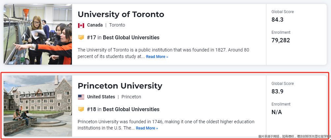Click the United States flag icon
Image resolution: width=331 pixels, height=140 pixels.
click(81, 97)
